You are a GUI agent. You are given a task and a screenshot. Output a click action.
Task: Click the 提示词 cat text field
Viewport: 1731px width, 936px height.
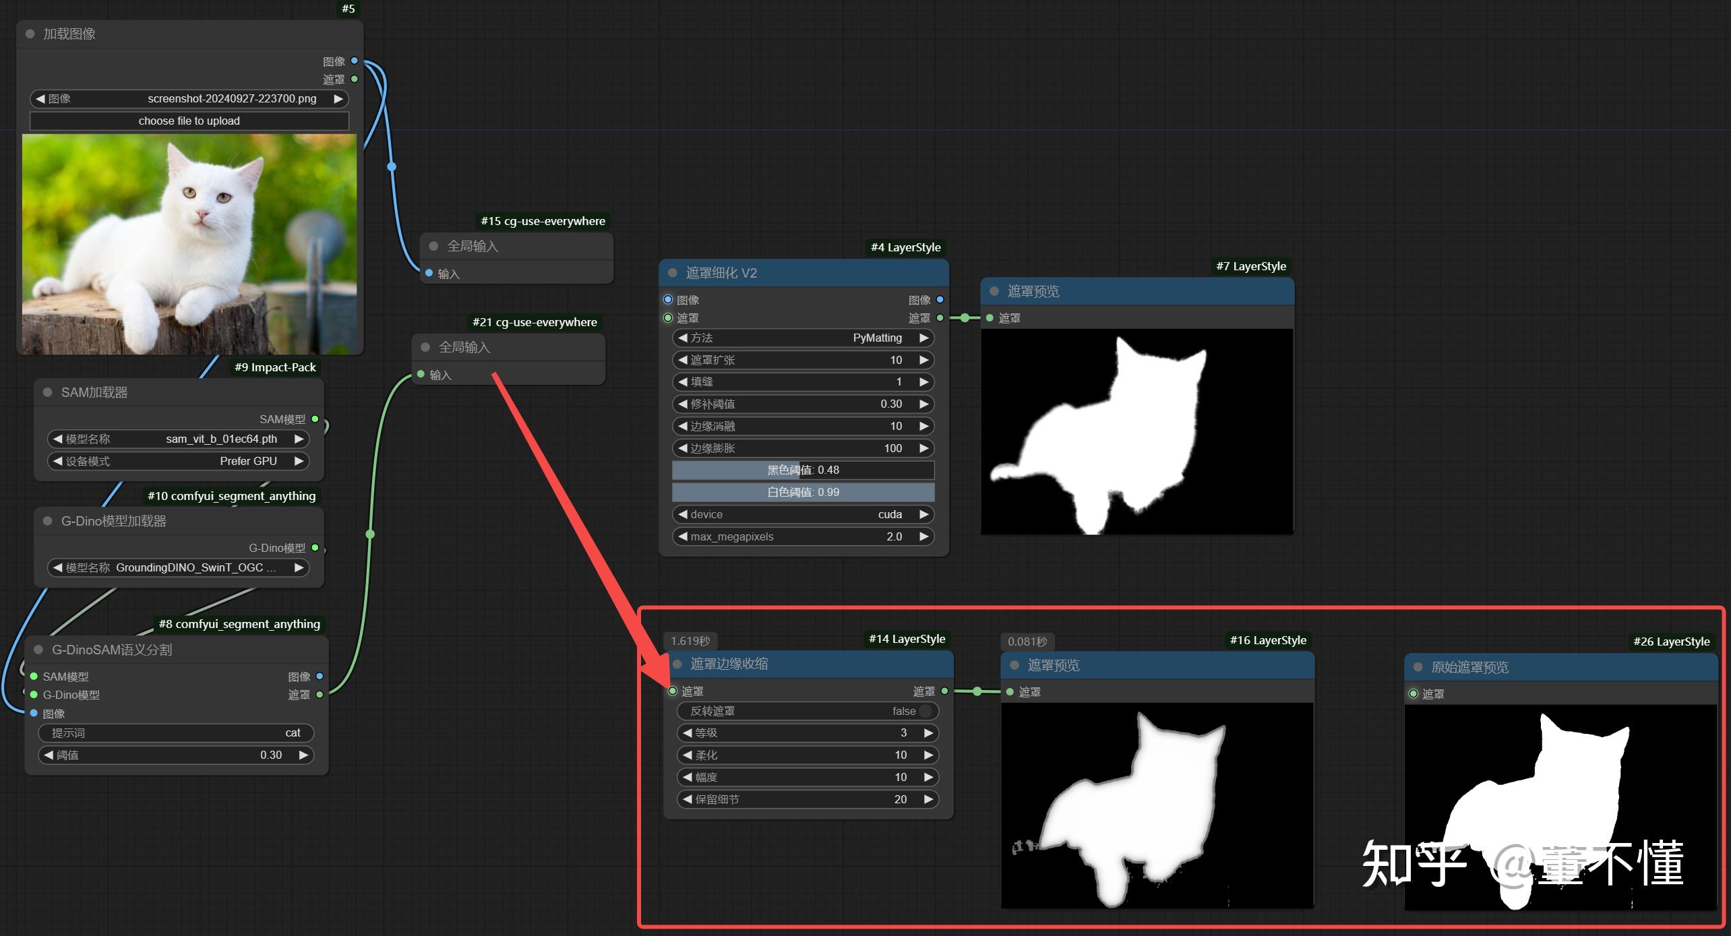[176, 732]
